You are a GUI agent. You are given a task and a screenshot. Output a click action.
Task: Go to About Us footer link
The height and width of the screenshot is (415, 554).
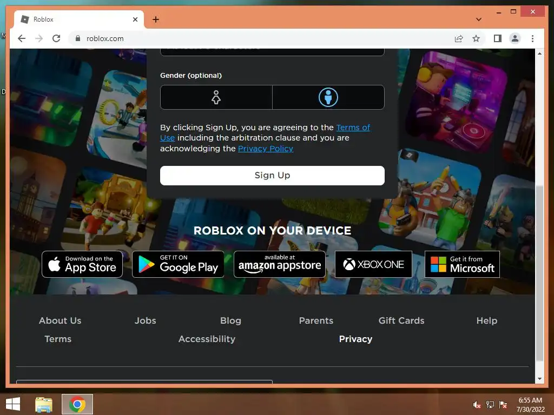(x=60, y=320)
